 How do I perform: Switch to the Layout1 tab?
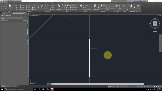pos(8,86)
